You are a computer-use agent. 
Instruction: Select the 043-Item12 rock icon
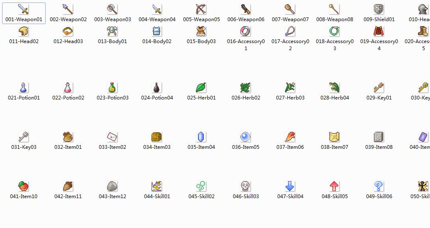[112, 187]
